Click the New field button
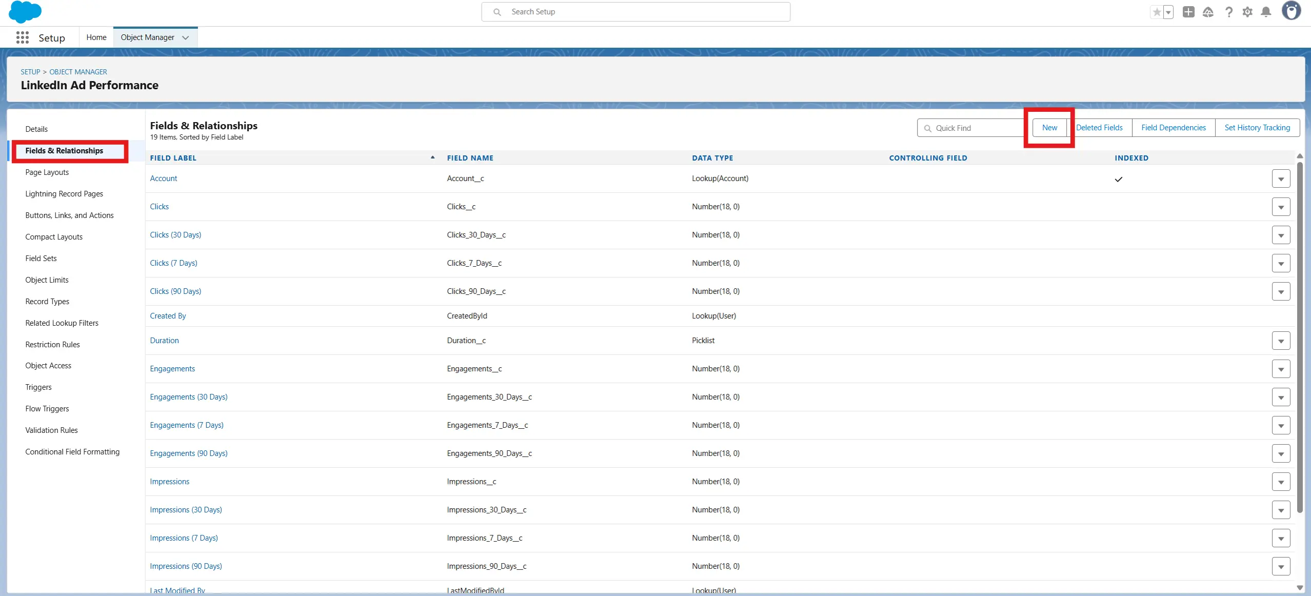This screenshot has width=1311, height=596. pos(1049,128)
